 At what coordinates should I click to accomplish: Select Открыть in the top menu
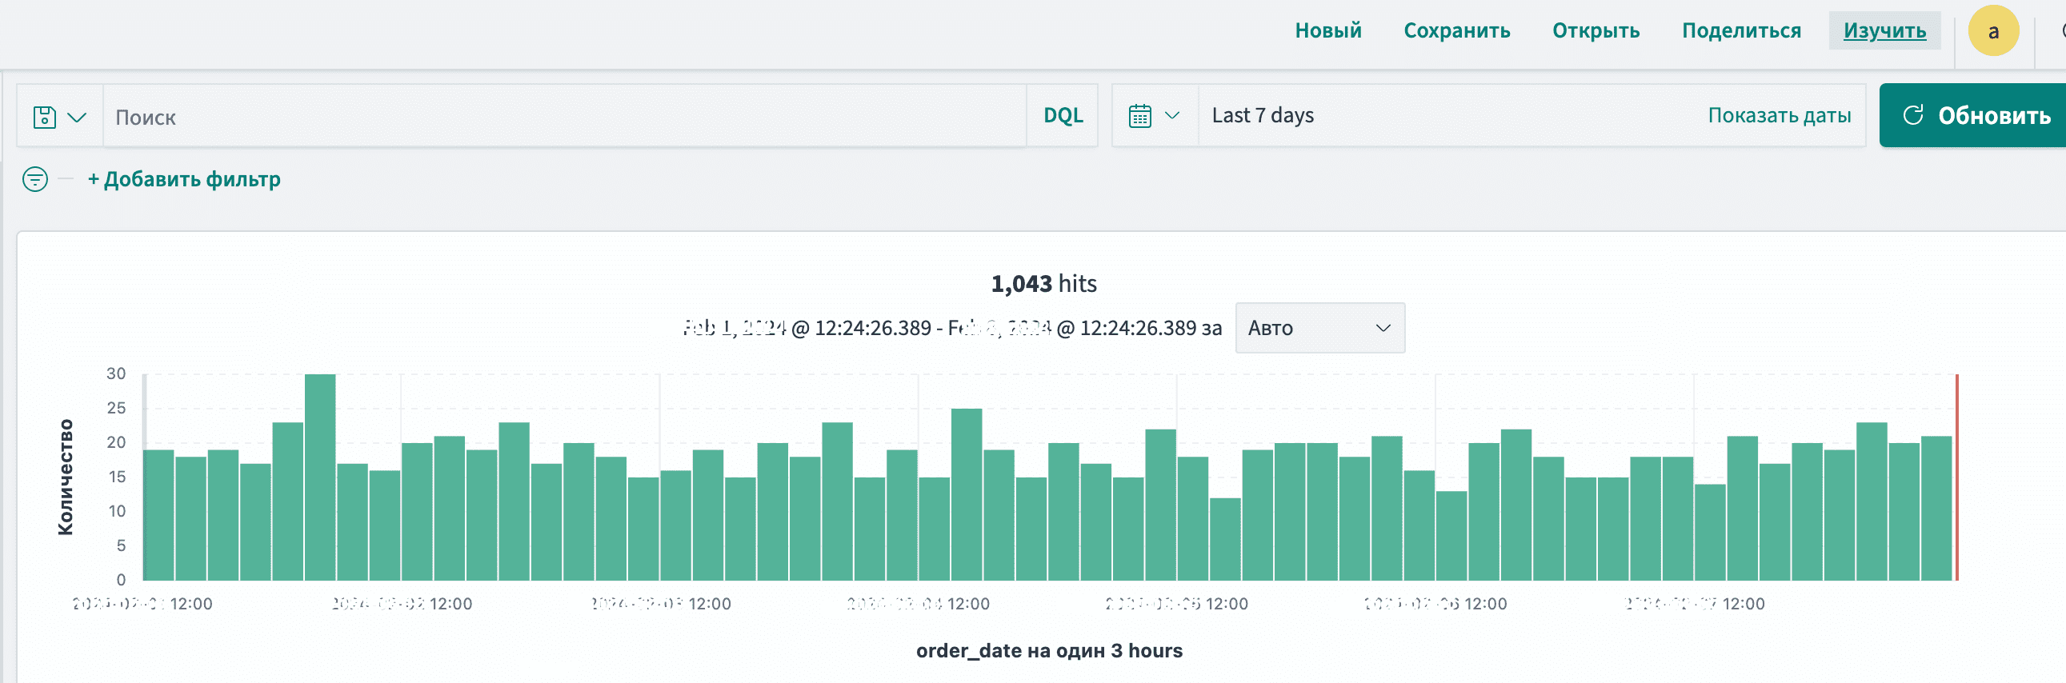coord(1596,30)
